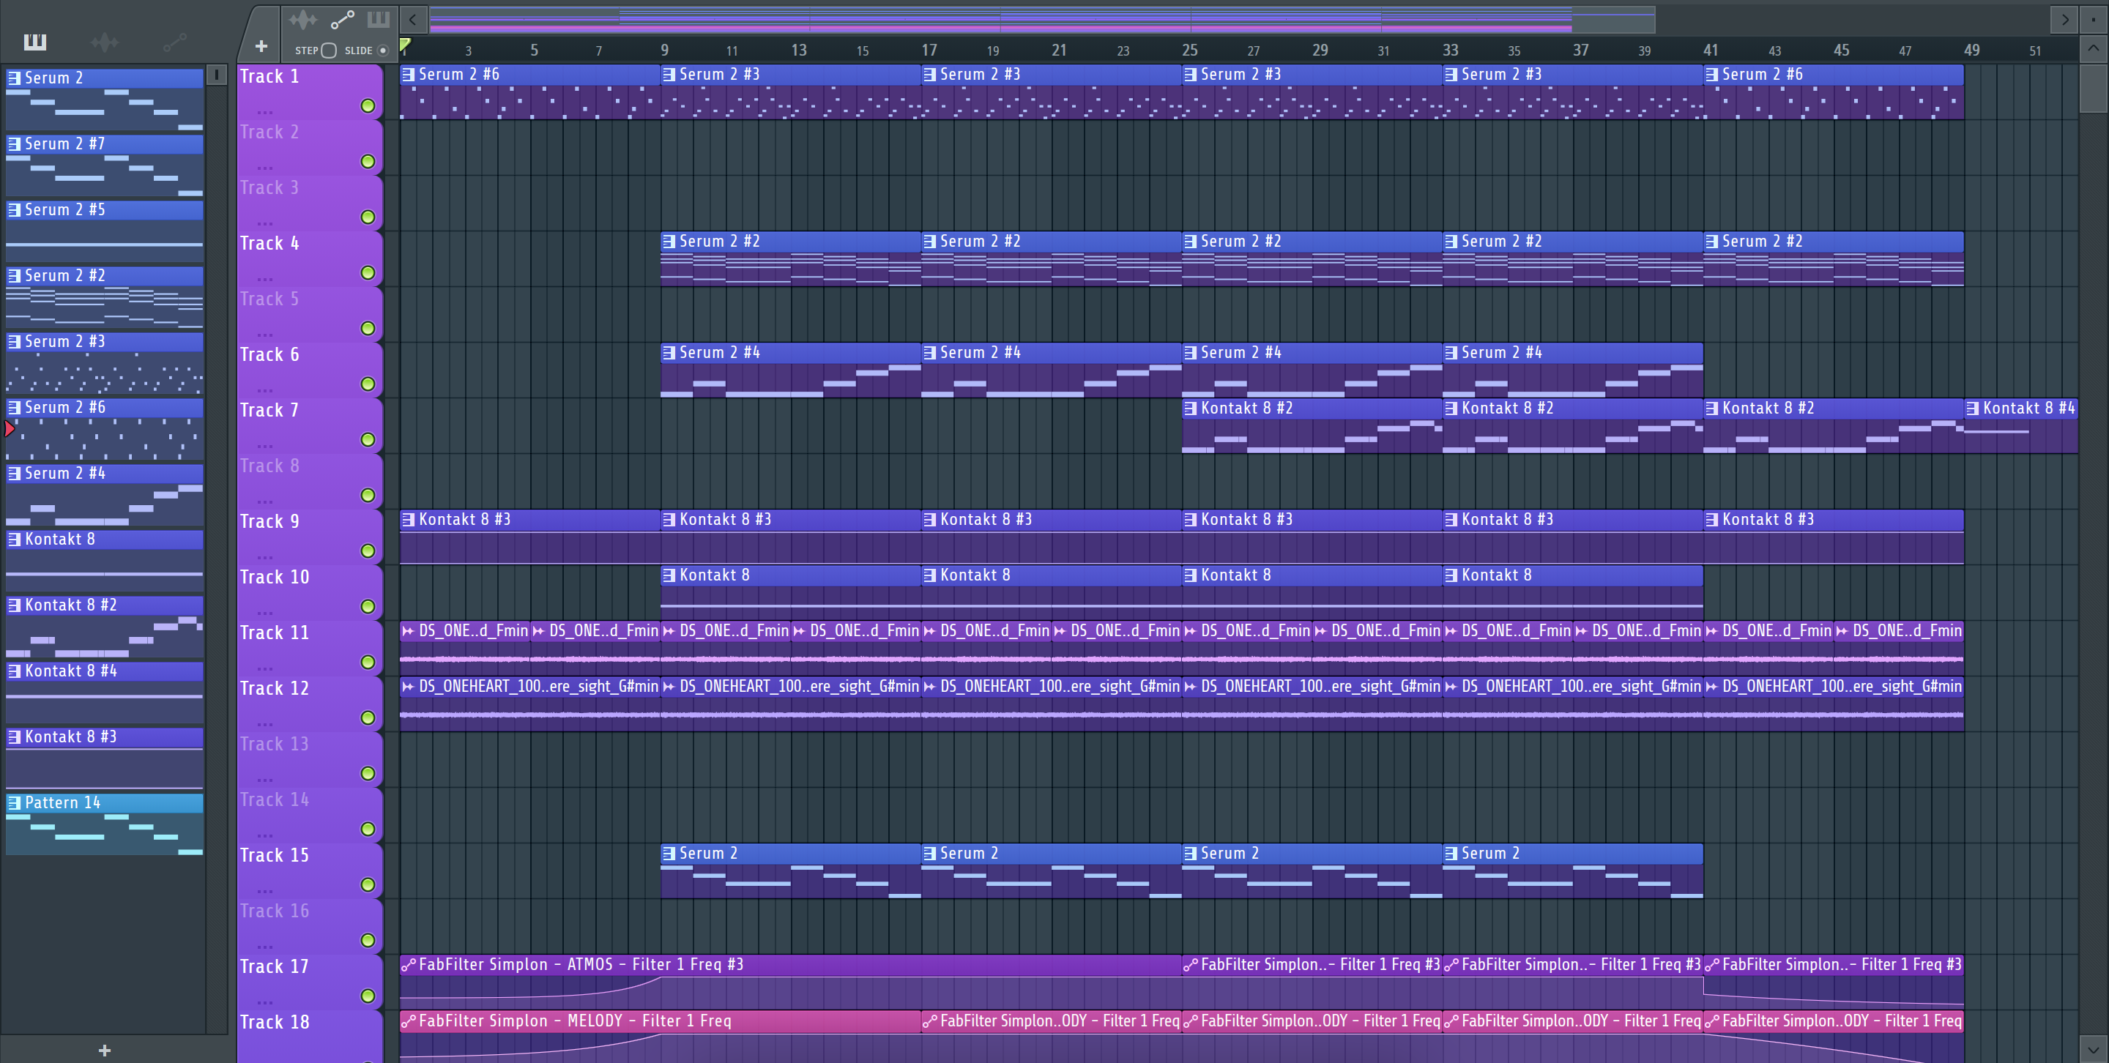Image resolution: width=2109 pixels, height=1063 pixels.
Task: Show patterns using the piano filter in picker
Action: point(35,42)
